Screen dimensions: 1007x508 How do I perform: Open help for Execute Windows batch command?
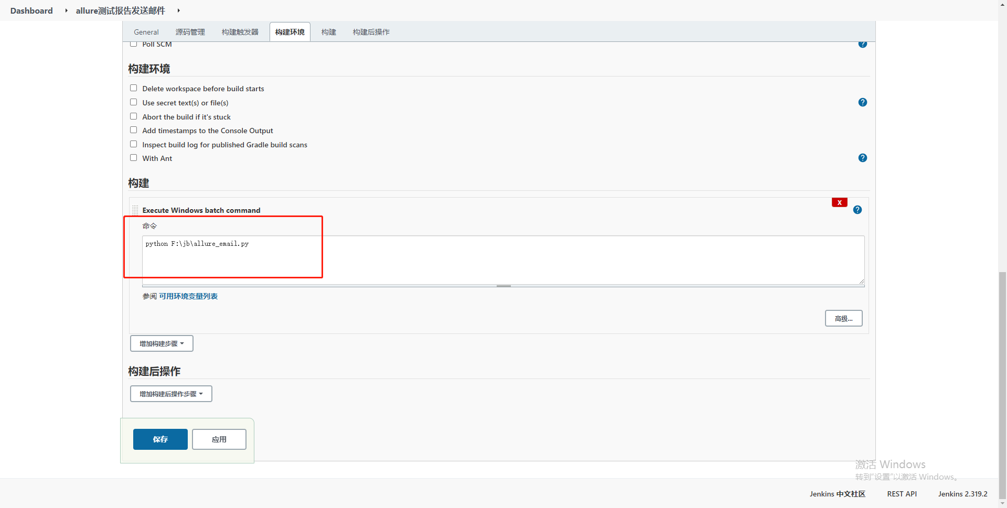click(857, 210)
